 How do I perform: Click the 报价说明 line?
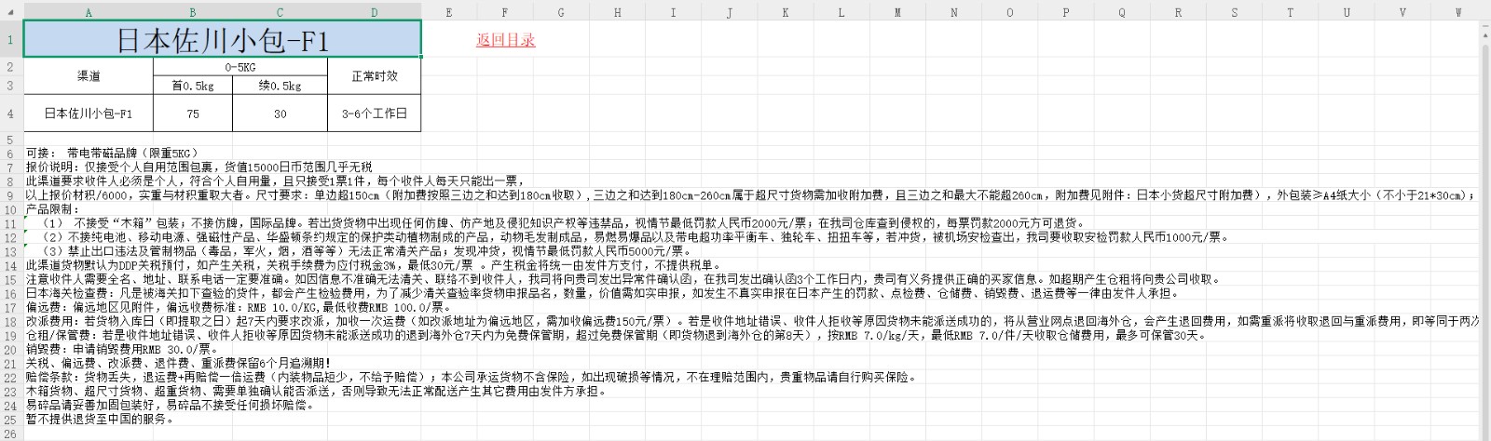(x=198, y=167)
